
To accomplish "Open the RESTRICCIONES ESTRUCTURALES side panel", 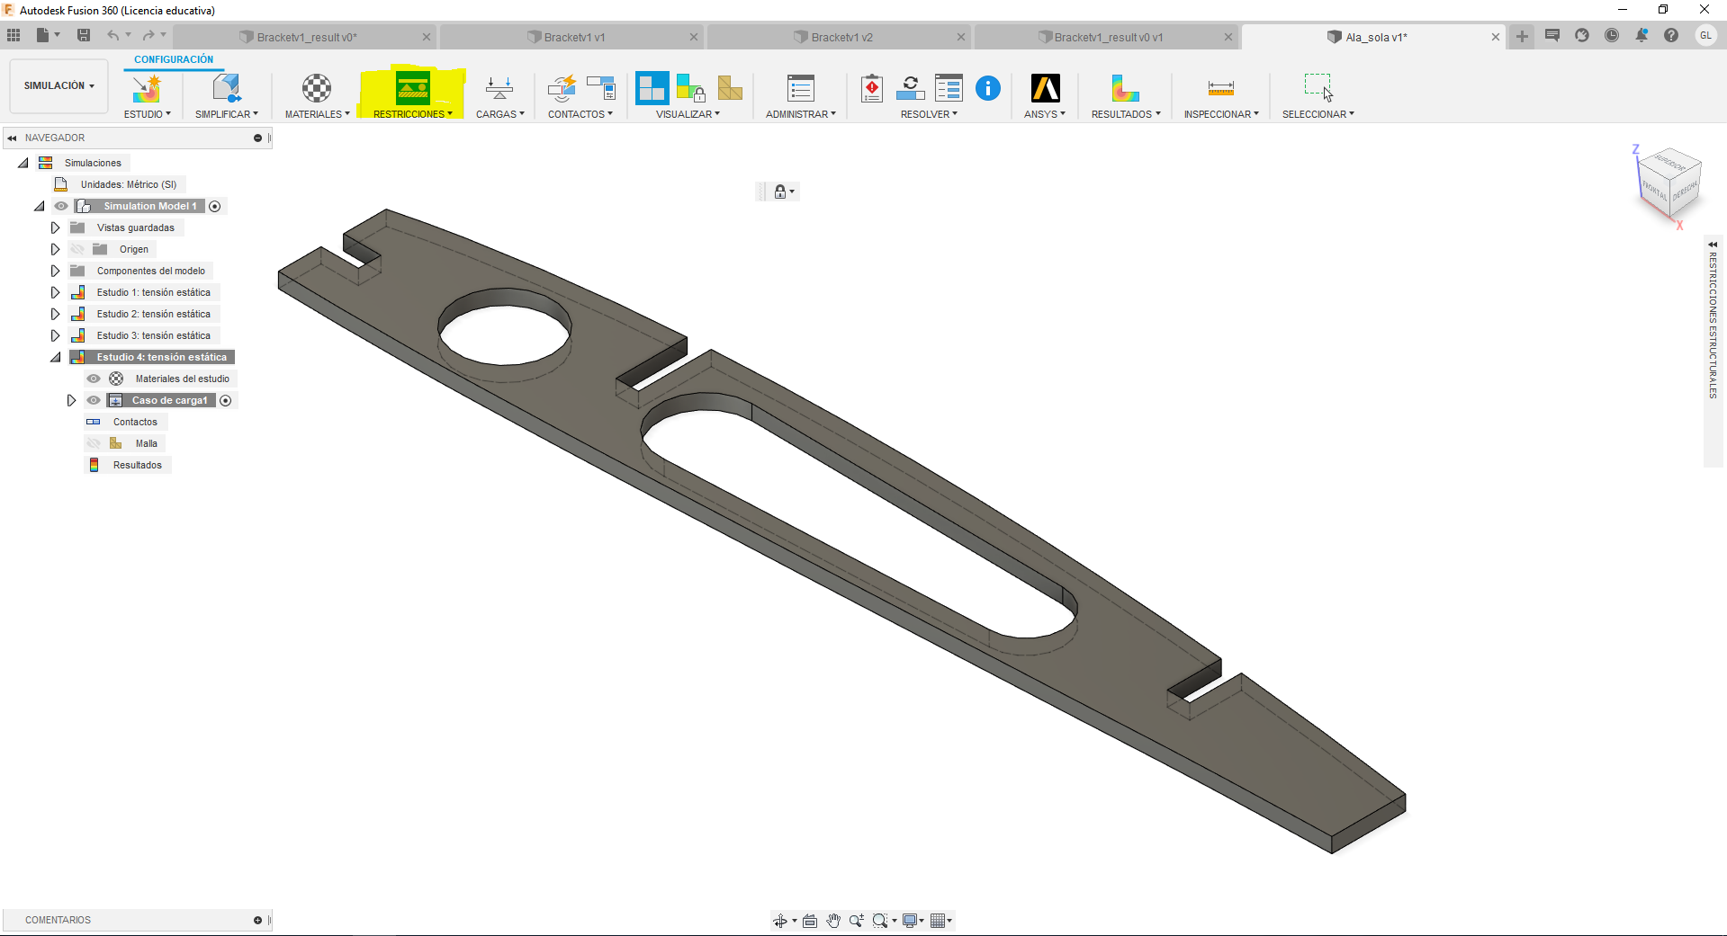I will (1713, 325).
